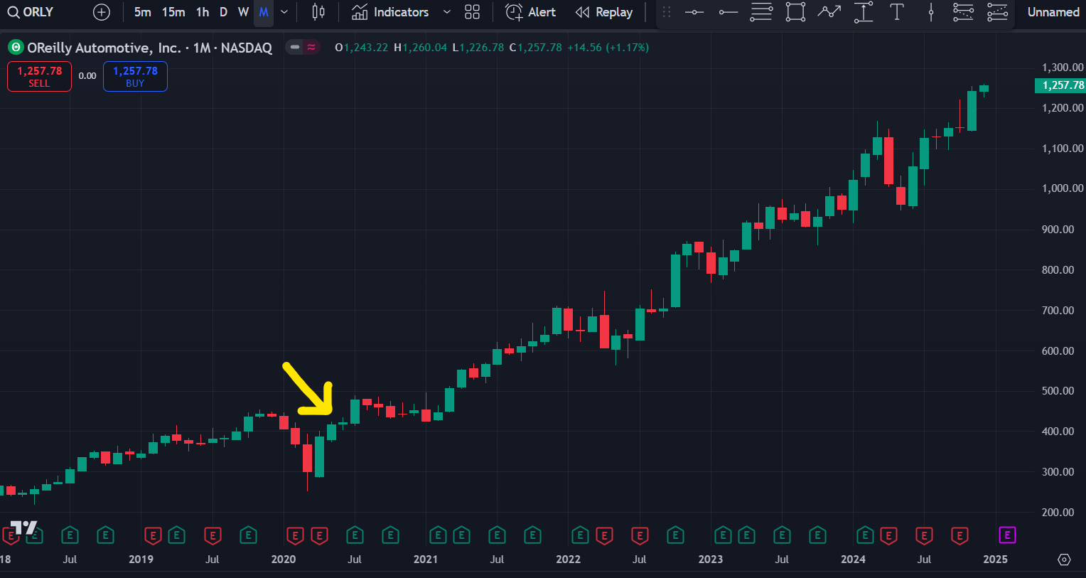Select the 1h timeframe

click(203, 12)
